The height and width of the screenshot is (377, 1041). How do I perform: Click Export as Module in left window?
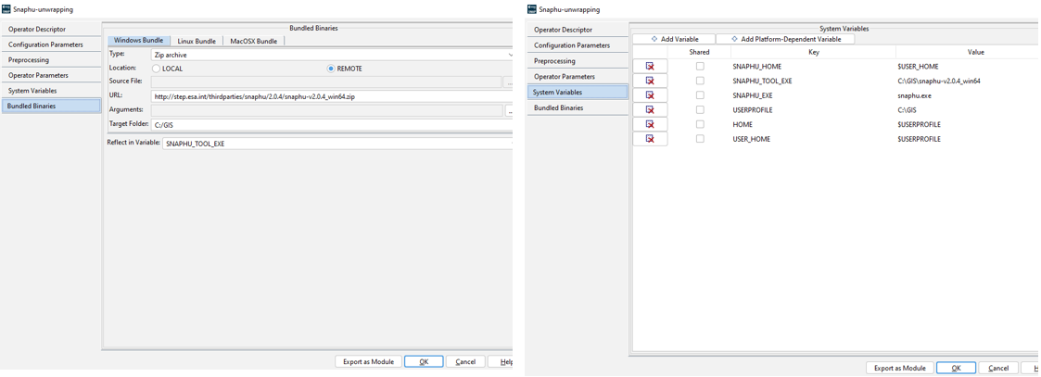tap(368, 362)
